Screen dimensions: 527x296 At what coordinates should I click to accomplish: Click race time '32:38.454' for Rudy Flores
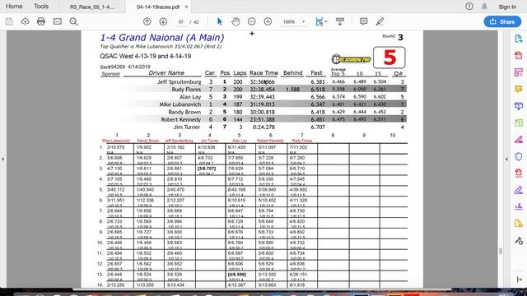[262, 90]
